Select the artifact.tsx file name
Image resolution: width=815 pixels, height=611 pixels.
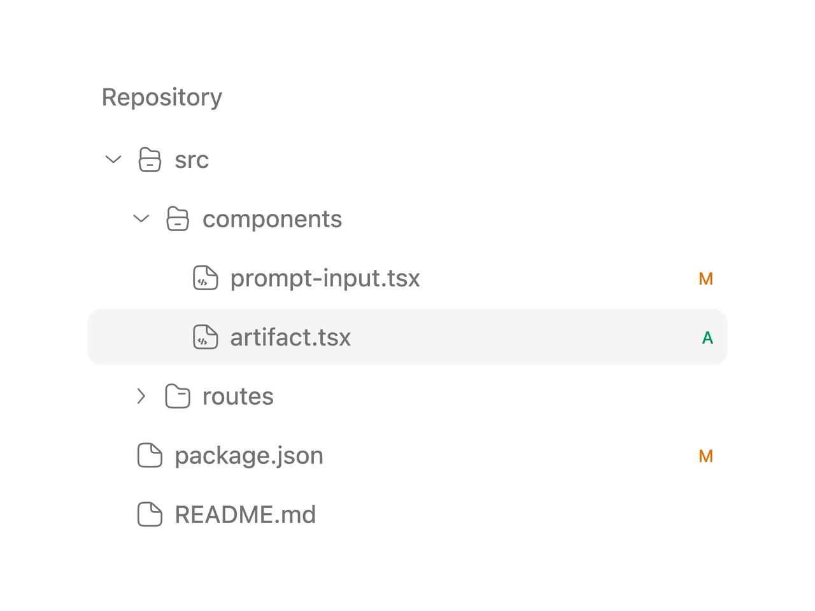(x=290, y=337)
